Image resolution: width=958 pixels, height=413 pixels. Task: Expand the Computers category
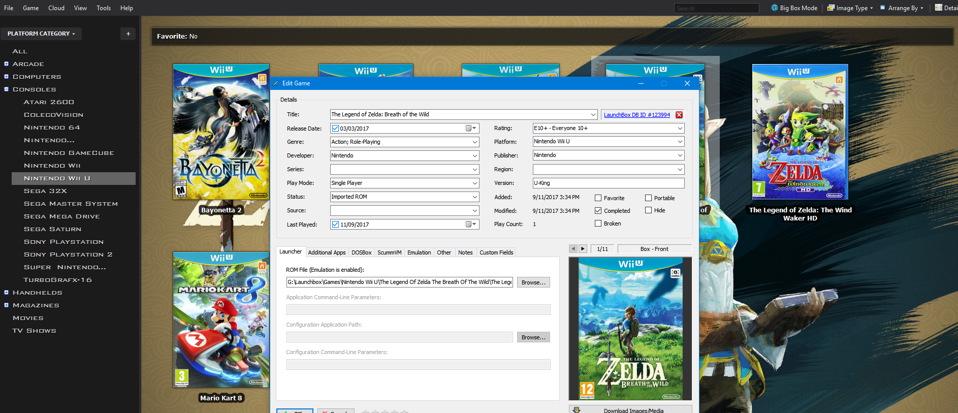(x=7, y=77)
